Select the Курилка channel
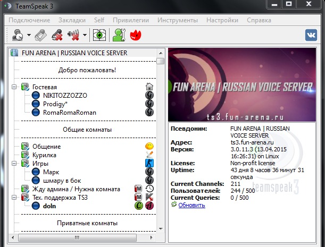The width and height of the screenshot is (325, 247). [44, 155]
